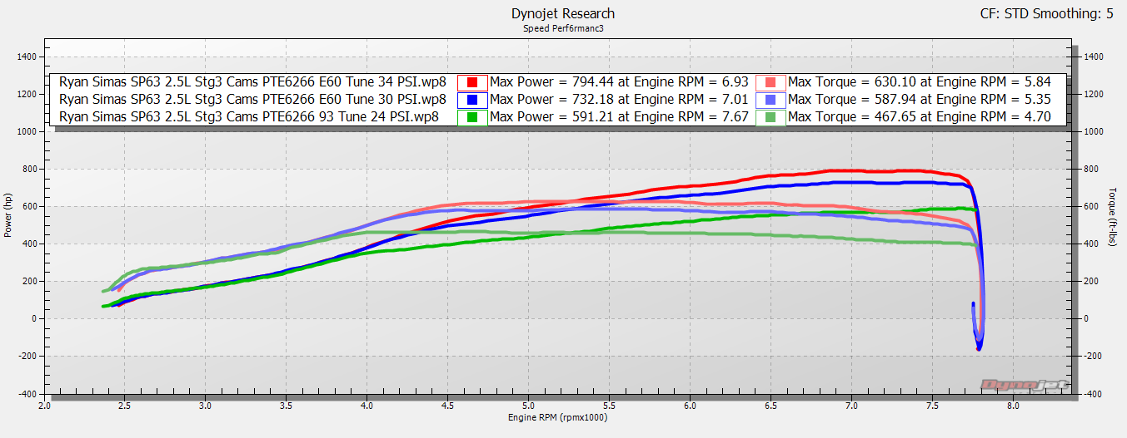Click the Max Power = 591.21 readout
The image size is (1127, 438).
(x=619, y=116)
